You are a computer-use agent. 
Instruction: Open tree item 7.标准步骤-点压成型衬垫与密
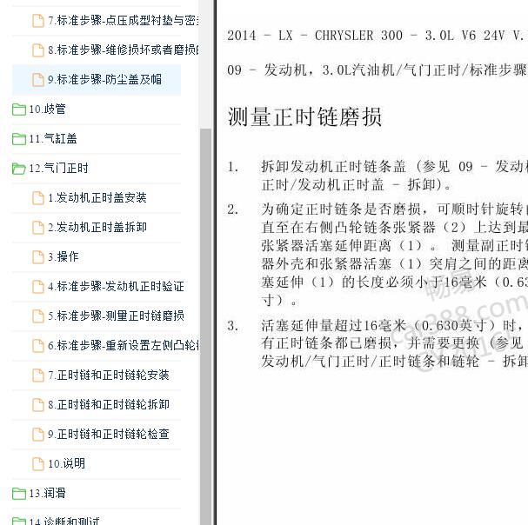[124, 21]
